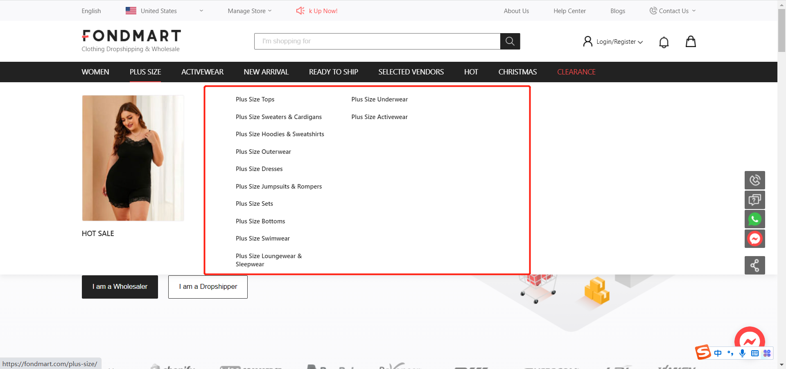This screenshot has width=786, height=369.
Task: Select the CLEARANCE menu tab
Action: [x=576, y=72]
